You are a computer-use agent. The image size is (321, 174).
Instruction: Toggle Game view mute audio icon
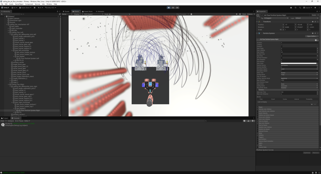coord(237,14)
